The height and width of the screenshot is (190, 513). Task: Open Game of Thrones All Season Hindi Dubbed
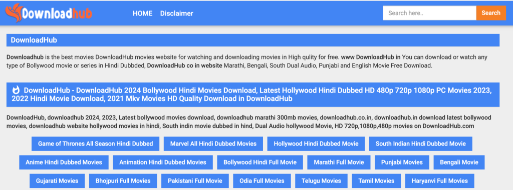point(96,143)
